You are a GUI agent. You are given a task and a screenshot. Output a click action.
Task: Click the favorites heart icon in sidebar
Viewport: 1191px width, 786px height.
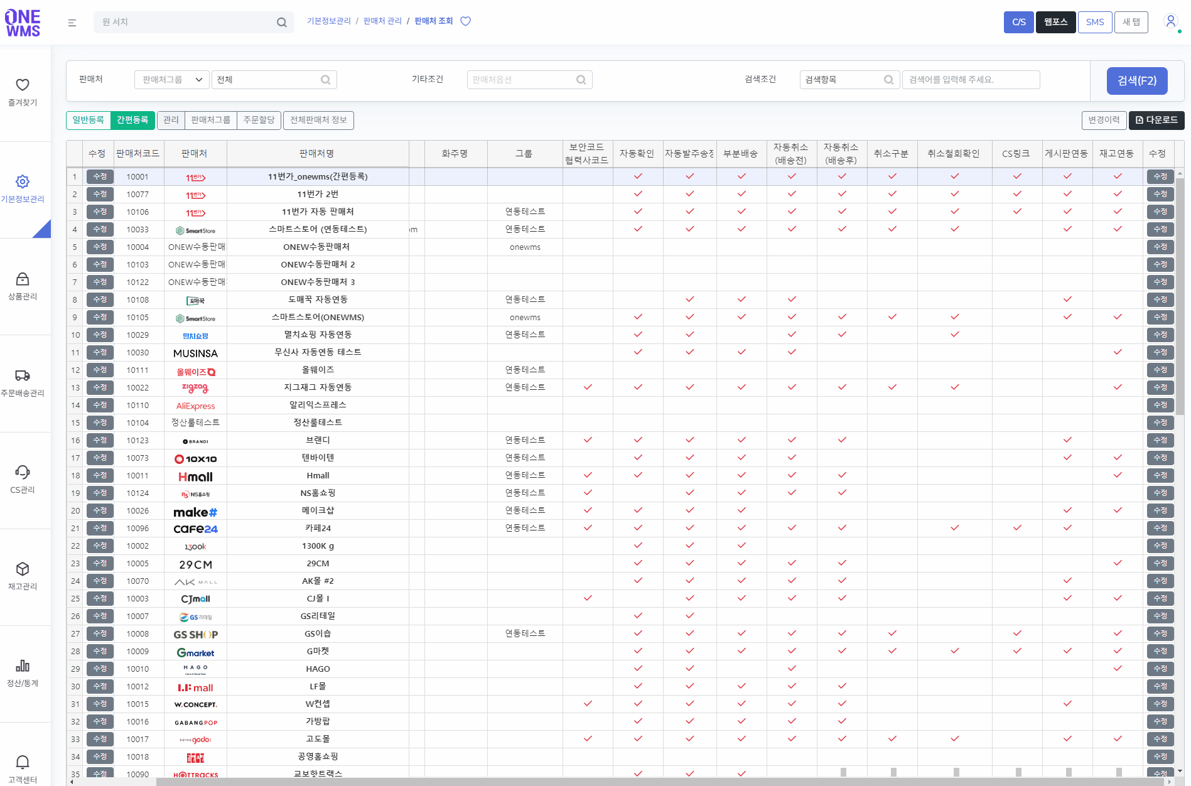coord(23,85)
